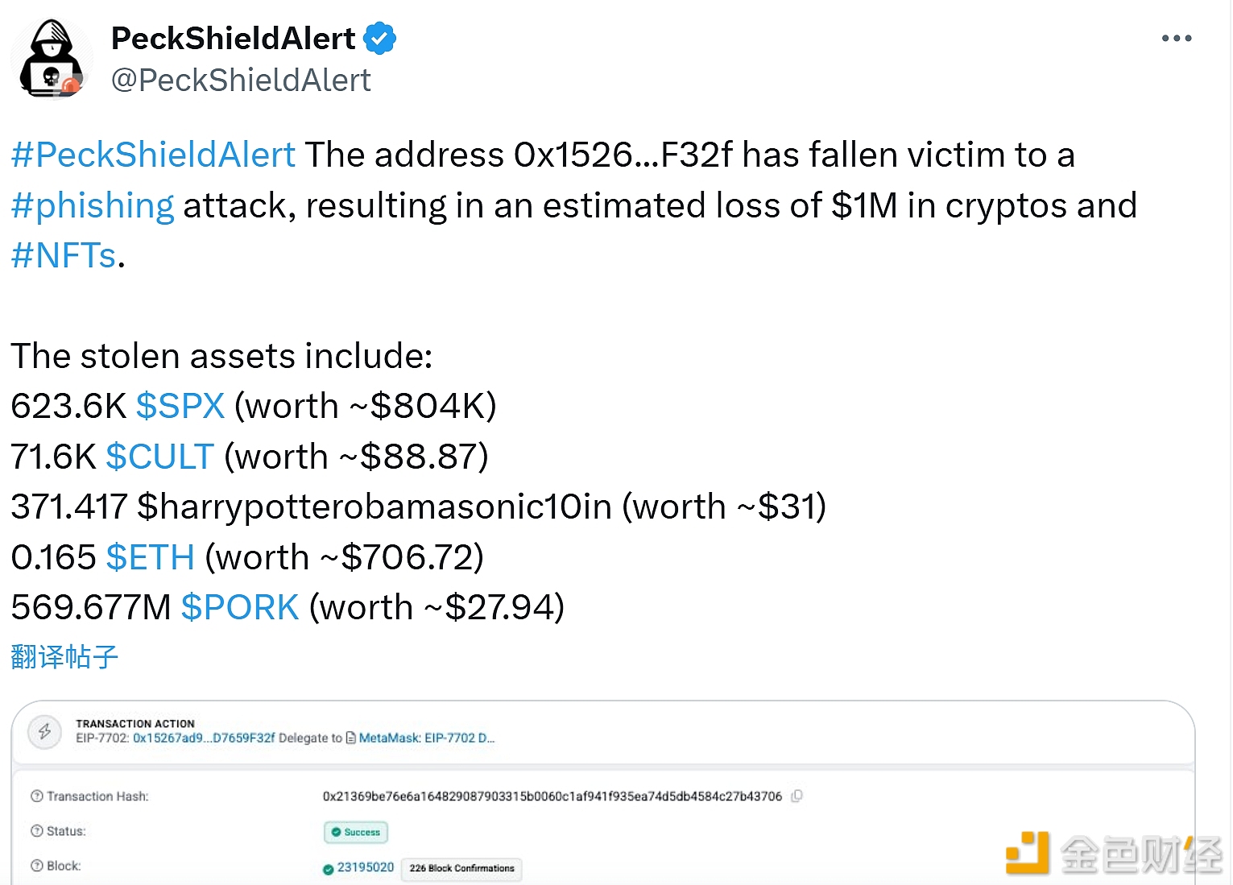Image resolution: width=1233 pixels, height=885 pixels.
Task: Open the $ETH cashtag
Action: tap(150, 557)
